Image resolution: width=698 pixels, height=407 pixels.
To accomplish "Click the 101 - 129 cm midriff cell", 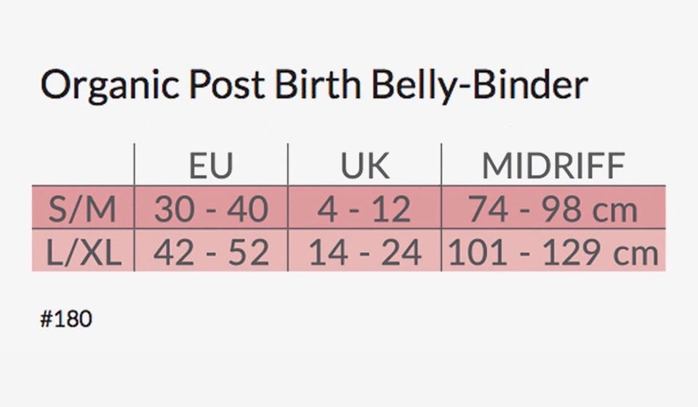I will pyautogui.click(x=553, y=252).
